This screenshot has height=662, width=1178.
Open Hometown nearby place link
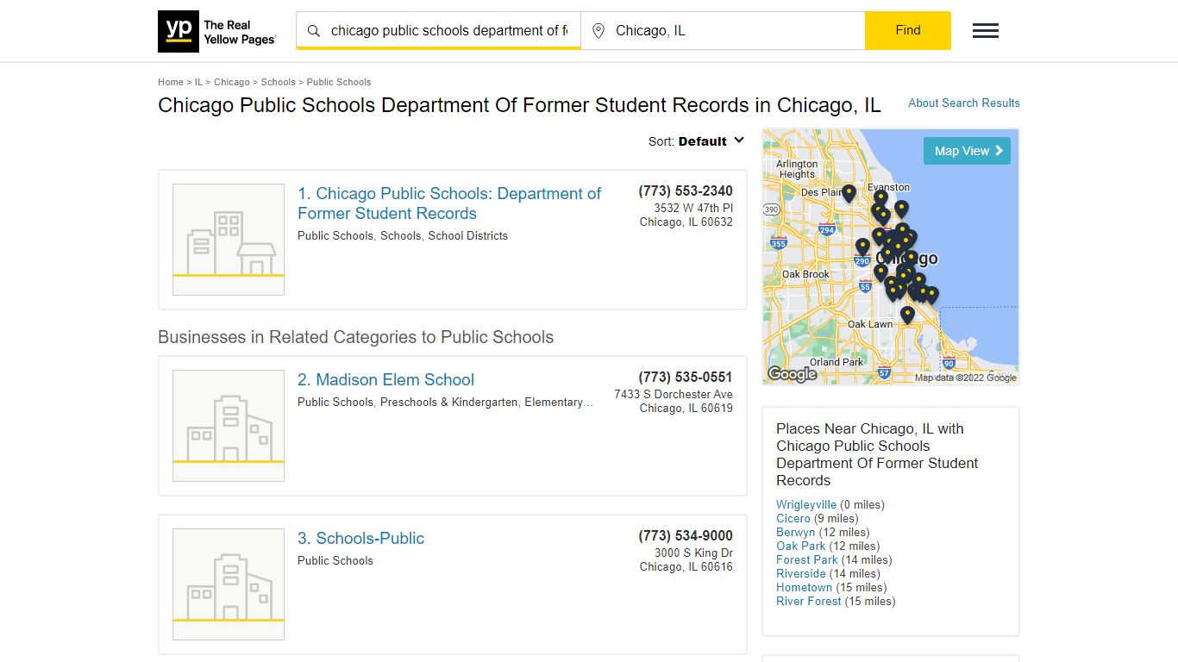click(x=805, y=587)
